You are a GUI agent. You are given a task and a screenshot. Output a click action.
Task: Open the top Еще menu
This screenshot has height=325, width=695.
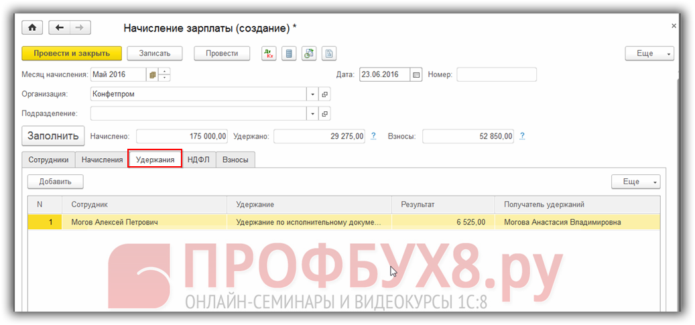click(649, 54)
